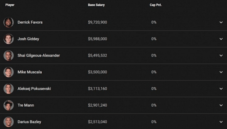Click Derrick Favors' player headshot
This screenshot has width=227, height=129.
(8, 22)
